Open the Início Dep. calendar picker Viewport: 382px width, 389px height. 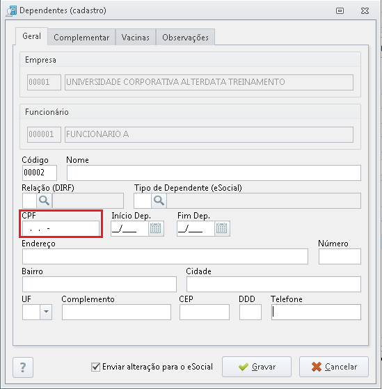(x=156, y=228)
